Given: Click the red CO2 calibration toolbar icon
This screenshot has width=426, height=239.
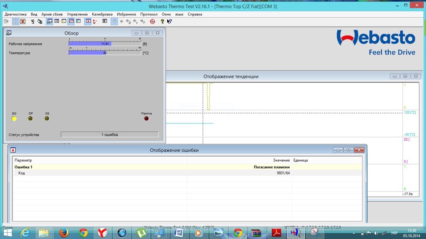Looking at the screenshot, I should [152, 21].
